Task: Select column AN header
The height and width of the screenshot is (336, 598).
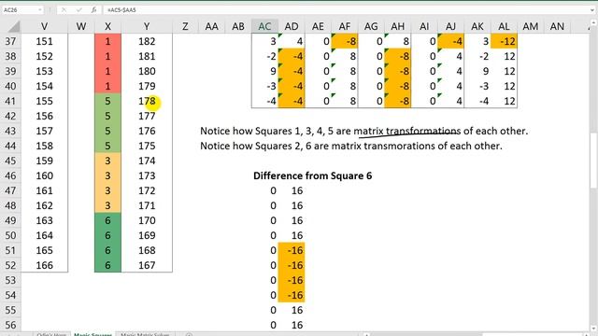Action: 557,26
